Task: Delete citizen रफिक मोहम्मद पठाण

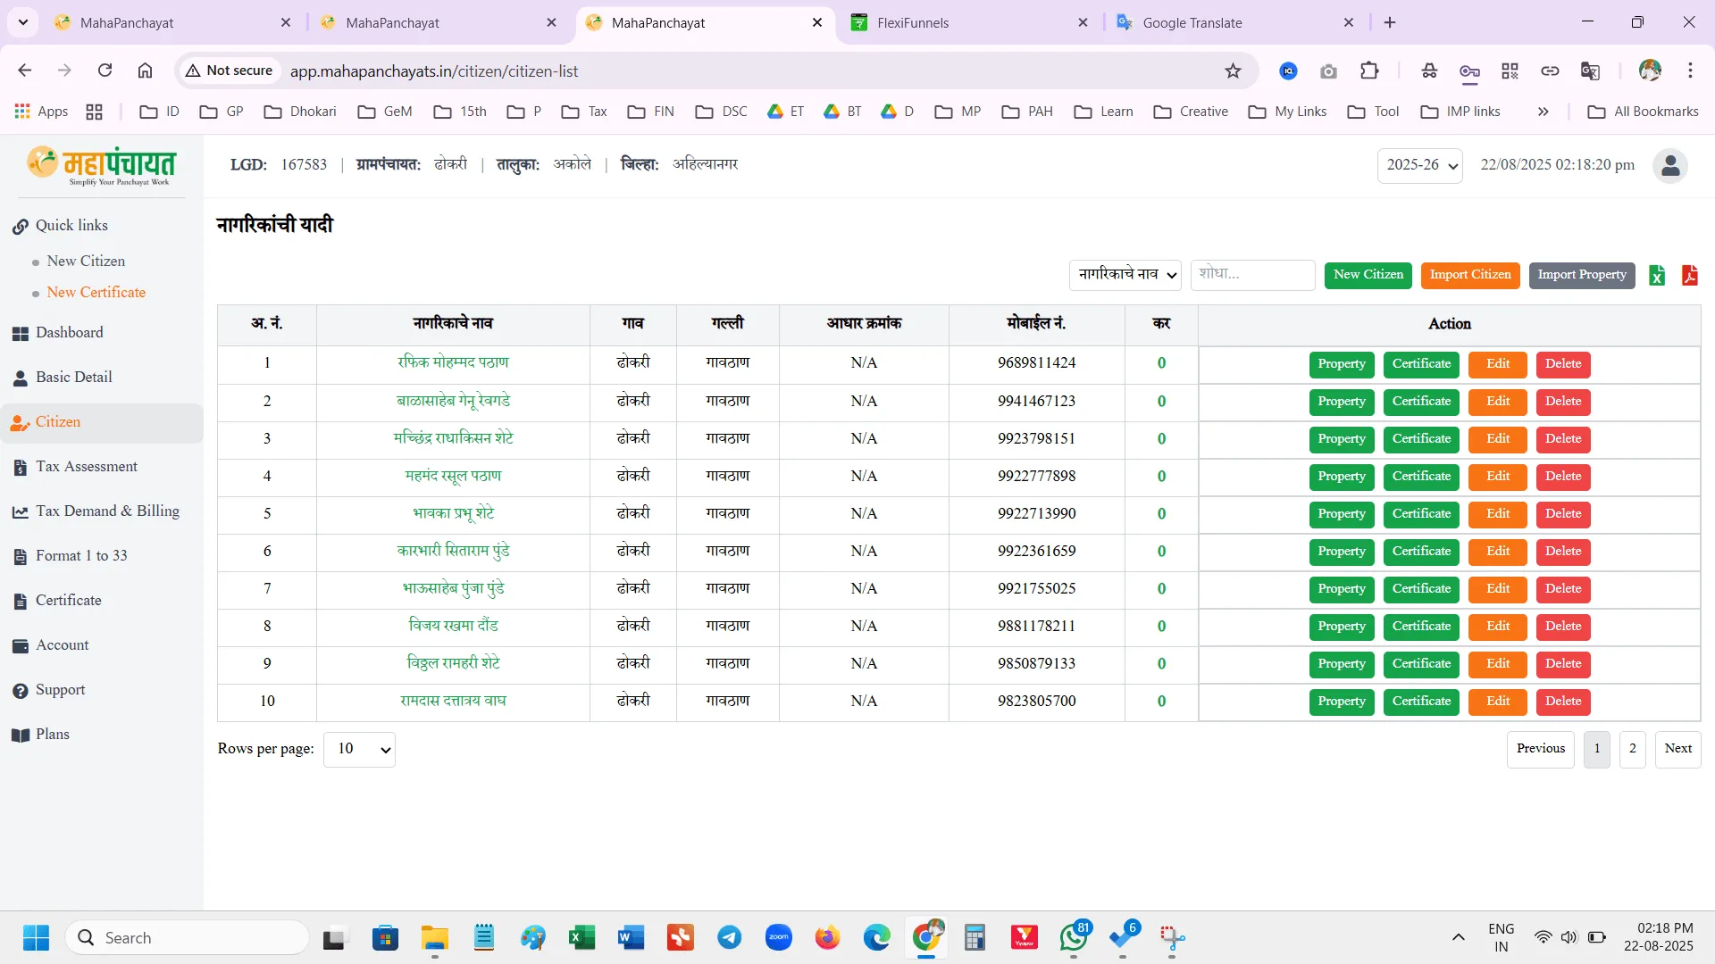Action: [1562, 364]
